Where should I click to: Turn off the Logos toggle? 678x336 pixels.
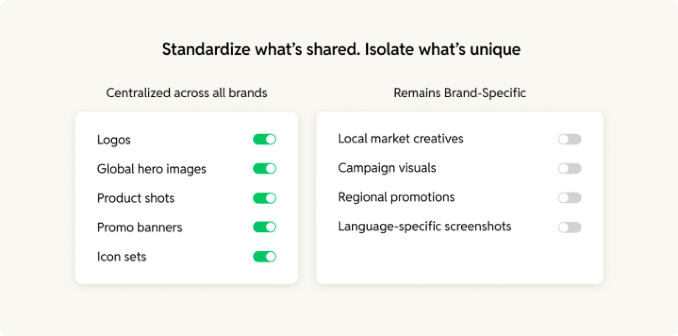coord(265,139)
